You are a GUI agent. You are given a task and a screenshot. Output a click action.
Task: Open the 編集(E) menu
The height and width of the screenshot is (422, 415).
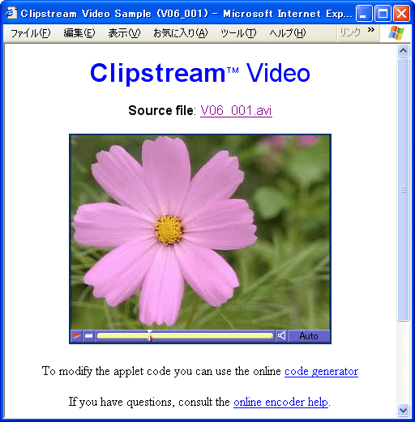coord(79,33)
